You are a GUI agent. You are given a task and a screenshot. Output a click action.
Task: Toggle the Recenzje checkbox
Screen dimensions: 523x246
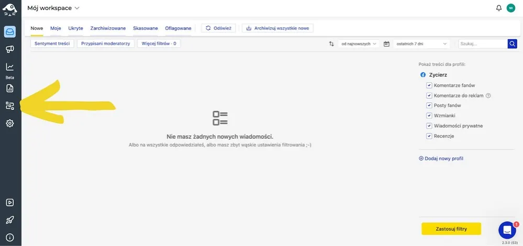tap(429, 136)
